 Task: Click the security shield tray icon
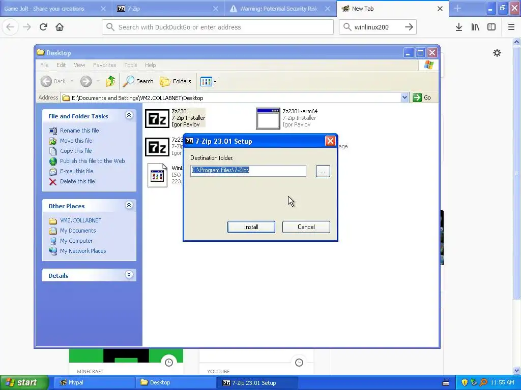465,382
